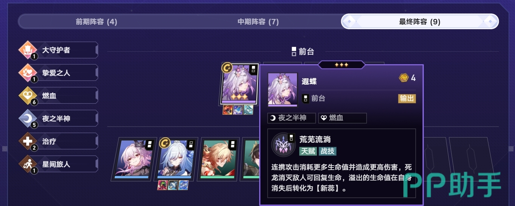
Task: Click the 荒芜流淌 skill butterfly icon
Action: point(283,145)
